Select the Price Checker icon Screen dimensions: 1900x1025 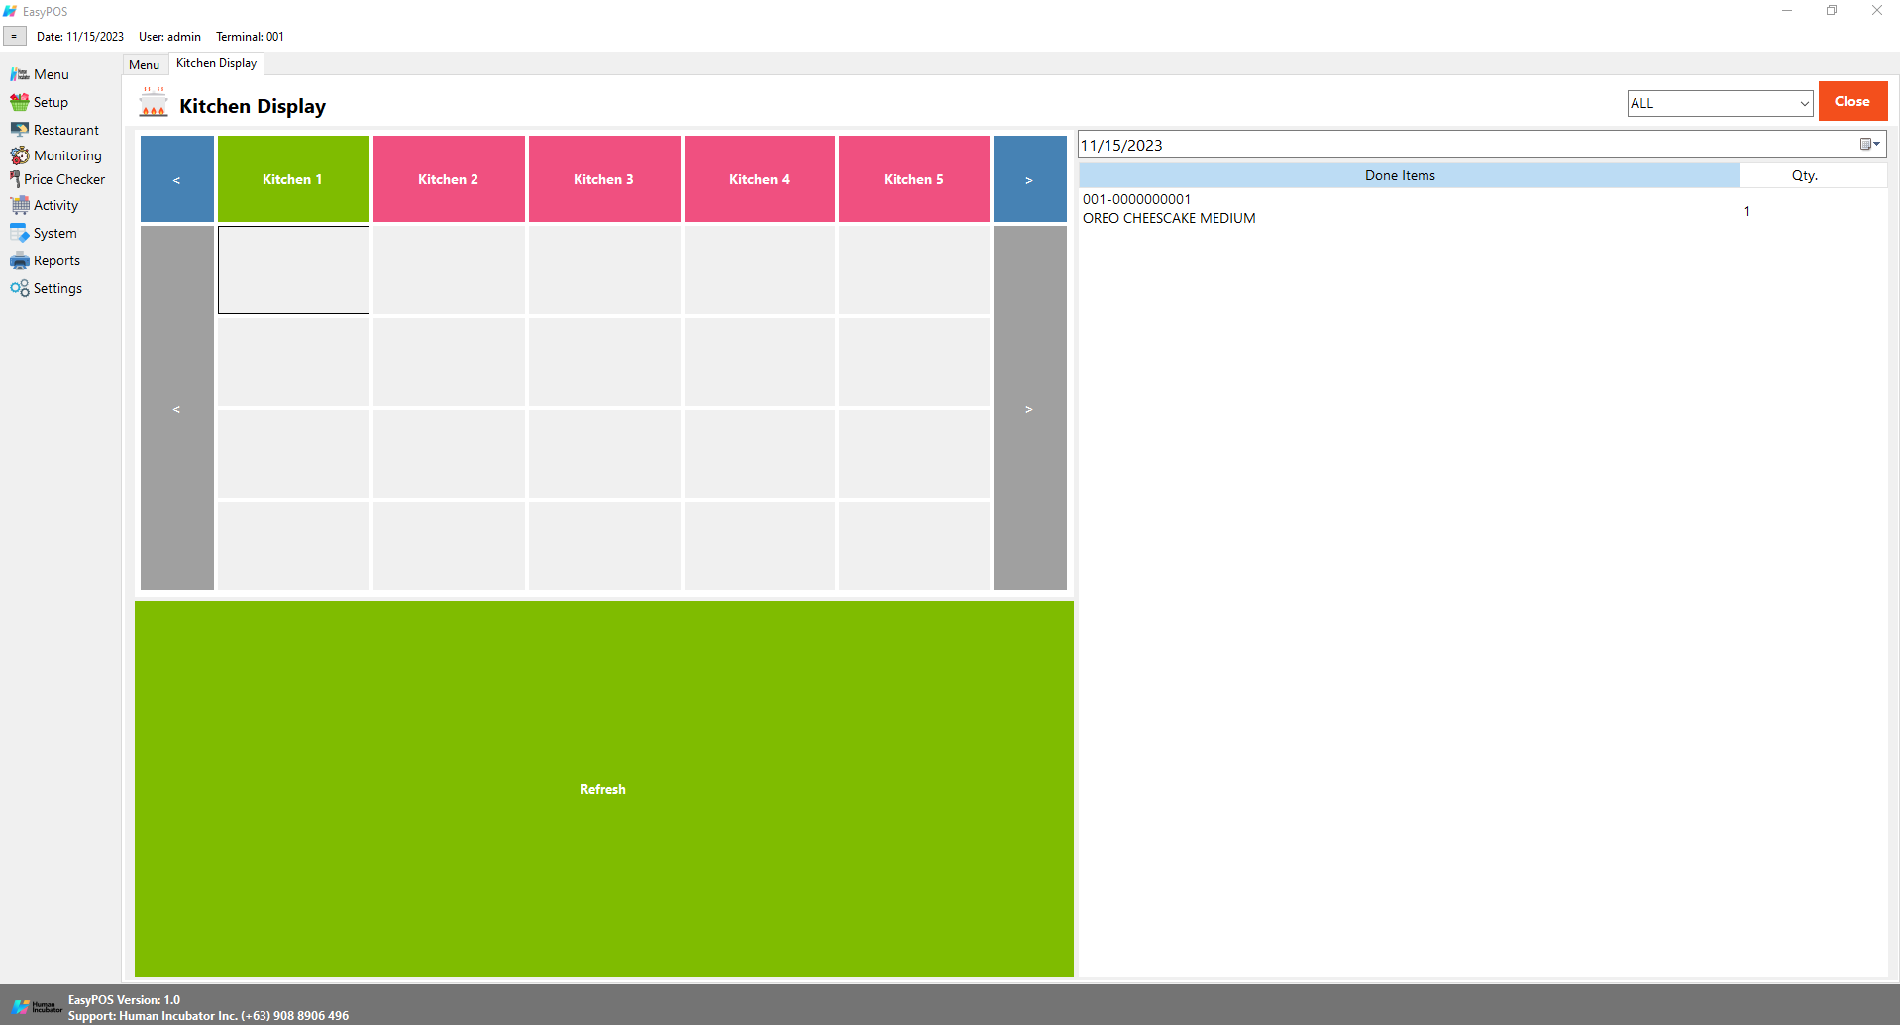(x=15, y=179)
